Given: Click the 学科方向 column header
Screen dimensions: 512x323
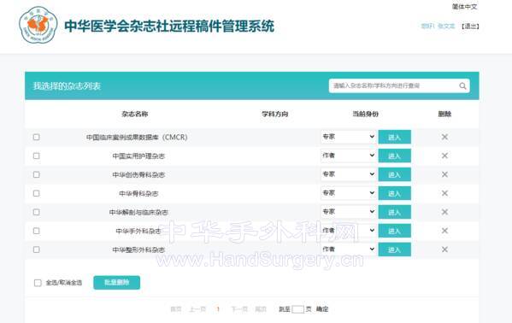Looking at the screenshot, I should [275, 114].
